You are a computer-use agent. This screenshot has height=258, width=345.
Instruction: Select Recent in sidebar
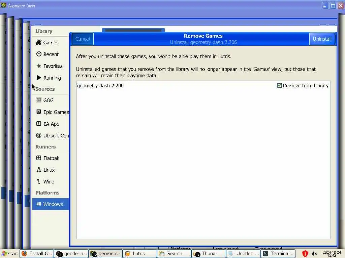tap(51, 54)
